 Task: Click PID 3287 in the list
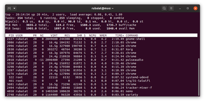coord(10,70)
